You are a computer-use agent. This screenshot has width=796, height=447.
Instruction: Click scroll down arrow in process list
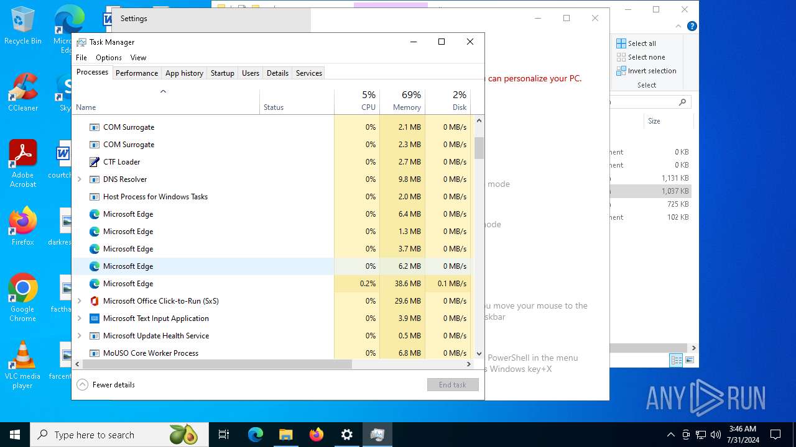[x=479, y=354]
